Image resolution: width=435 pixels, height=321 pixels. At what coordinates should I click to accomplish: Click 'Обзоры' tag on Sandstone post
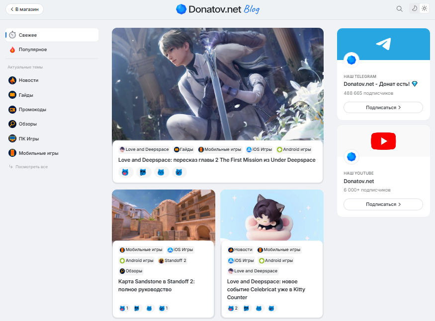(x=131, y=271)
